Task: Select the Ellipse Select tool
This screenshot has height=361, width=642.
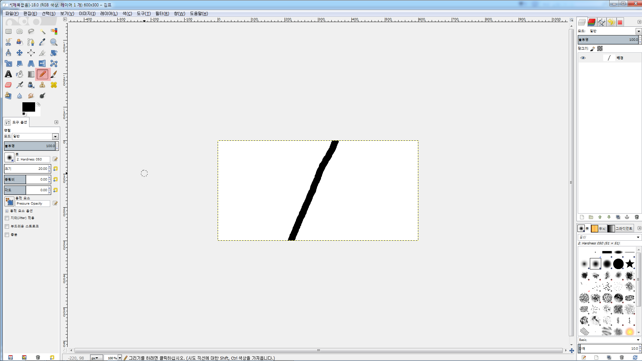Action: (x=20, y=31)
